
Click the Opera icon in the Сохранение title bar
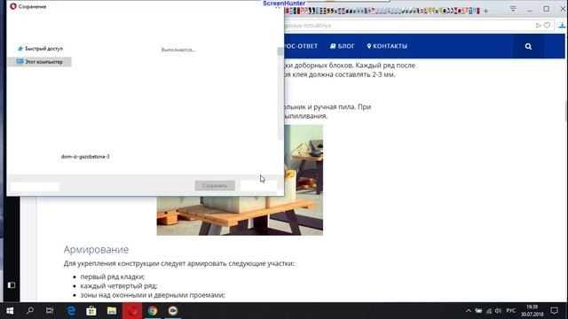[x=13, y=6]
